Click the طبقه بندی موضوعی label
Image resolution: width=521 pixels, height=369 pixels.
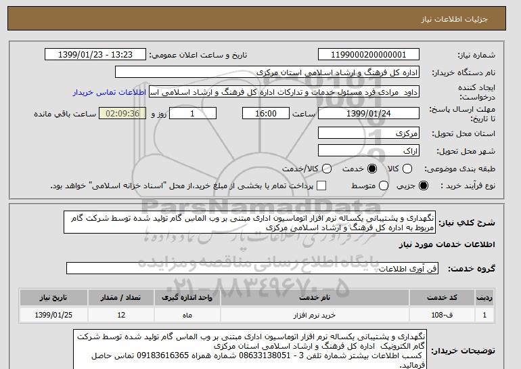click(x=460, y=169)
